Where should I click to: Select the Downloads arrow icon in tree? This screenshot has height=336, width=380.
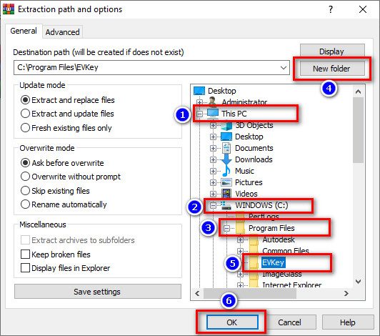pos(226,159)
